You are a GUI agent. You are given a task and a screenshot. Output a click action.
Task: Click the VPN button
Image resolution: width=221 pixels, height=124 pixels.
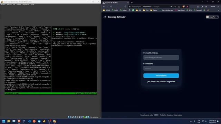213,7
